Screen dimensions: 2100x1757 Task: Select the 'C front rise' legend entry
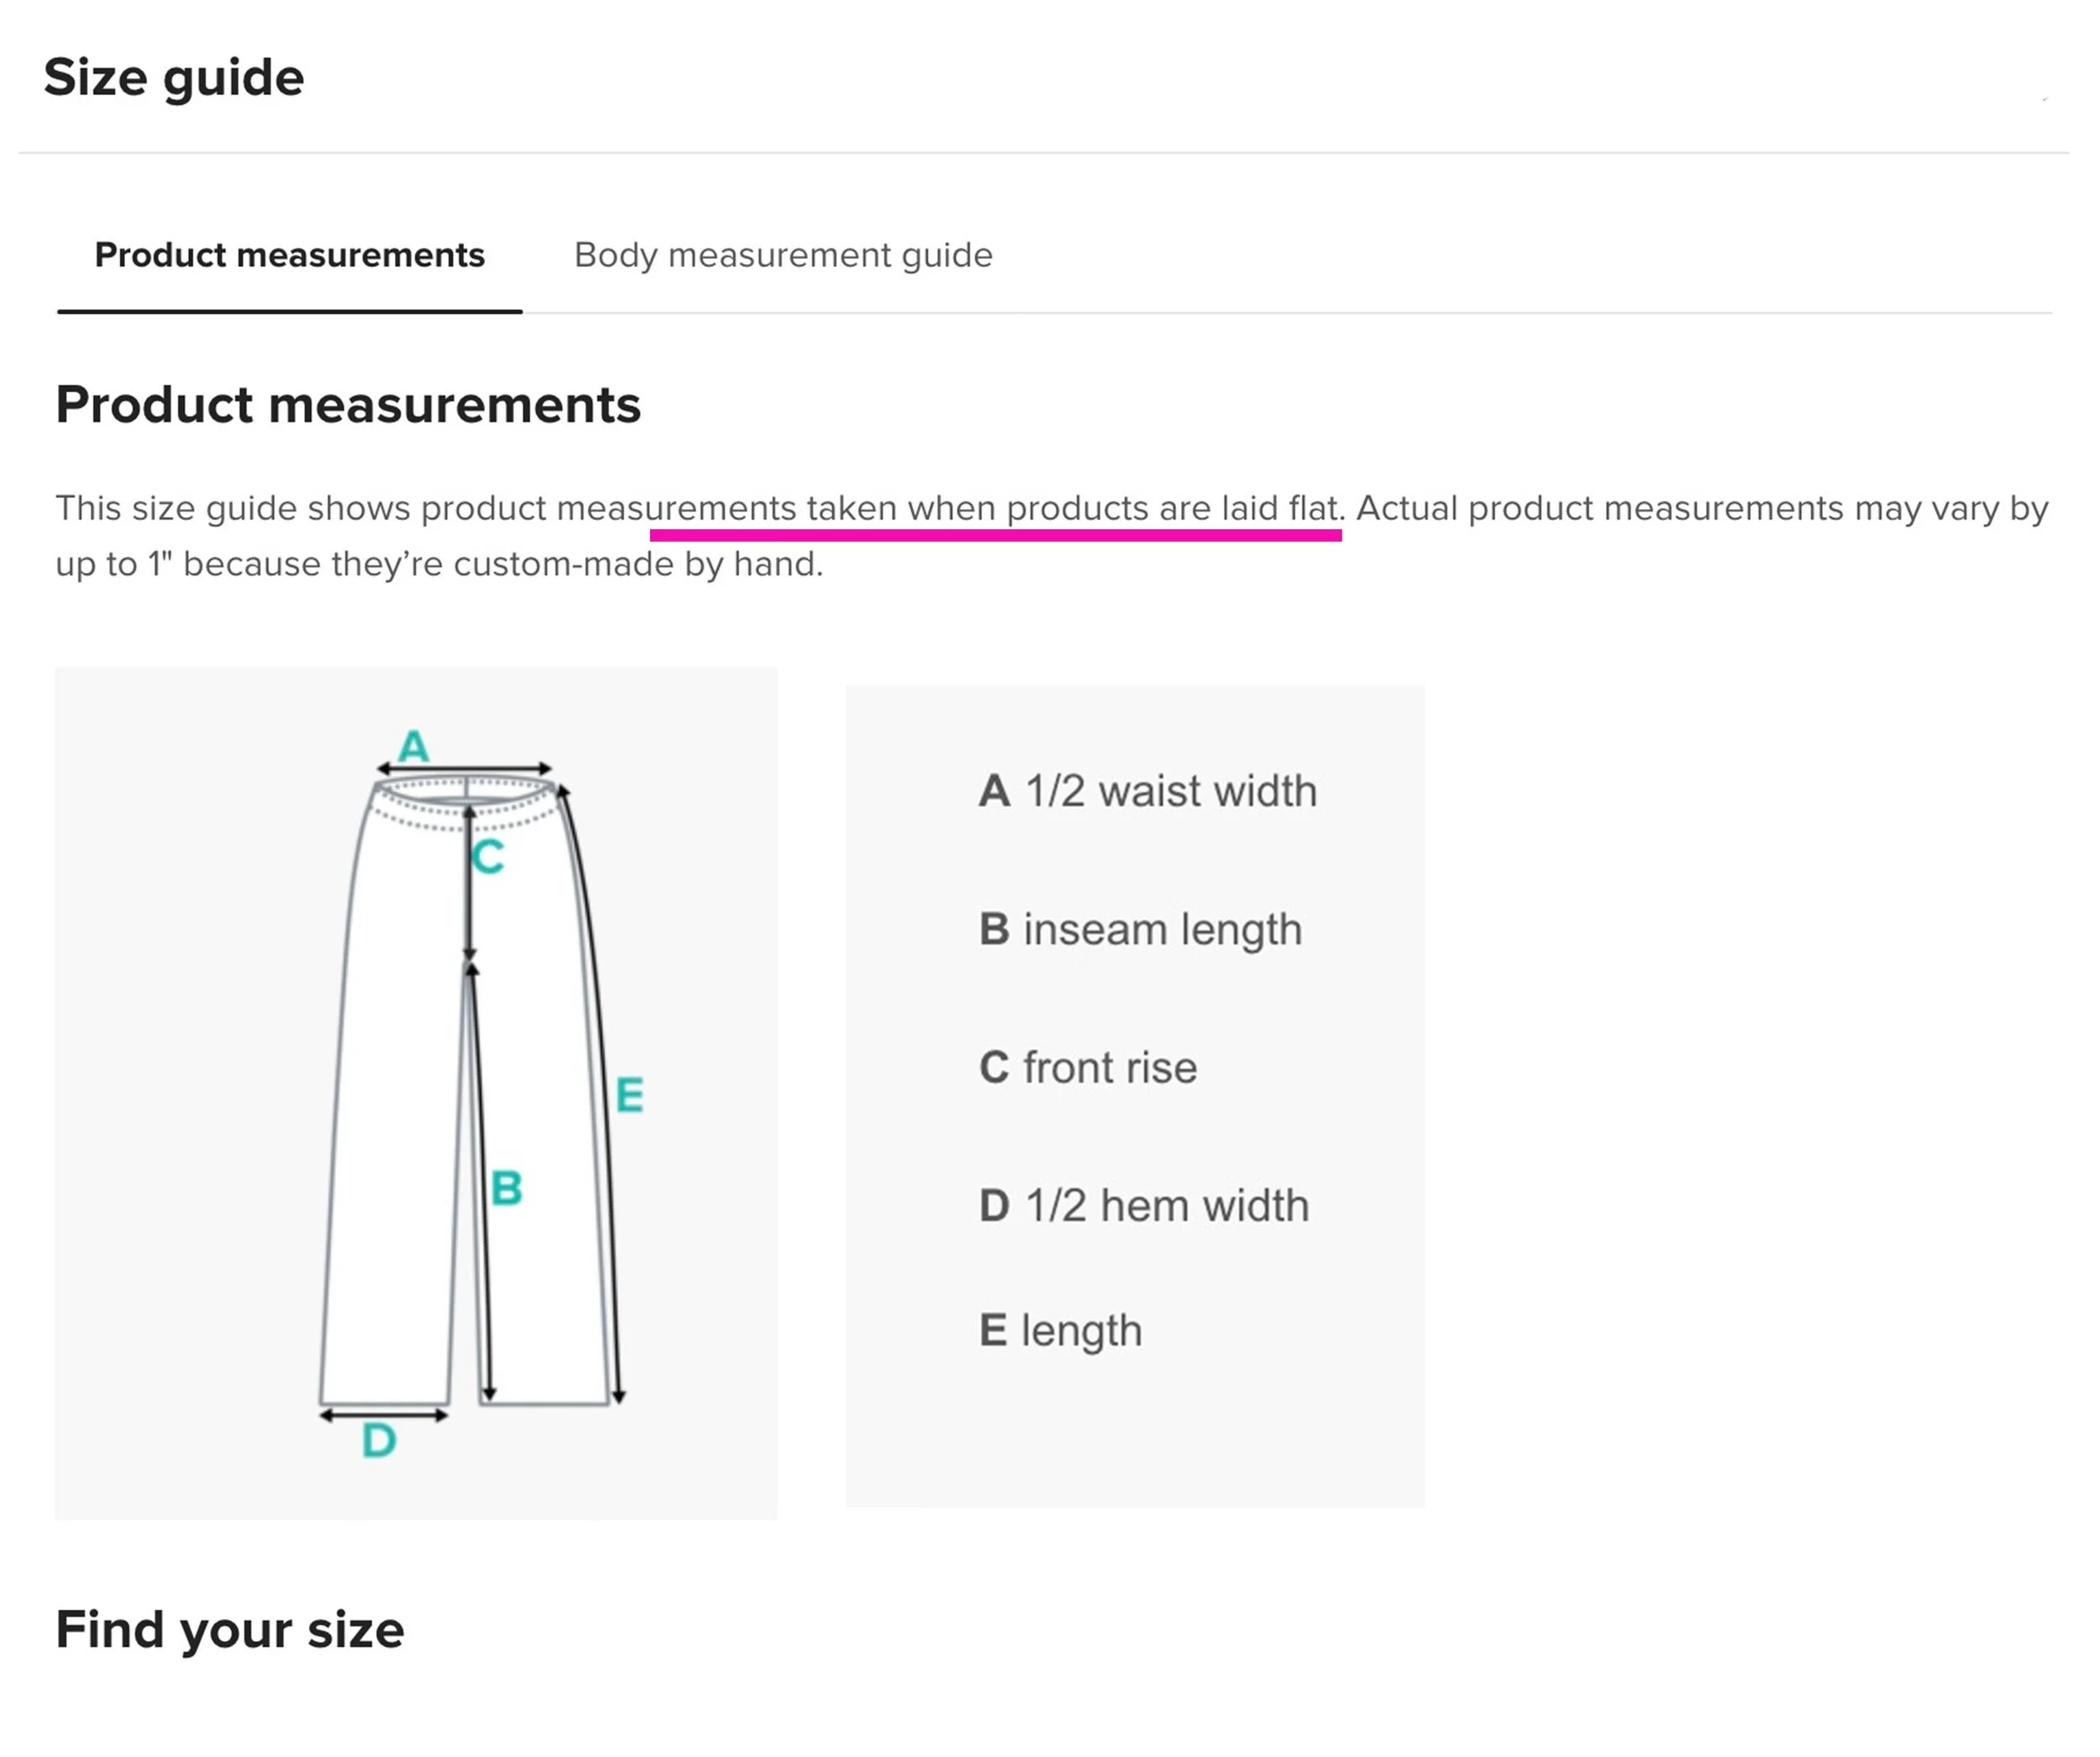[1088, 1068]
